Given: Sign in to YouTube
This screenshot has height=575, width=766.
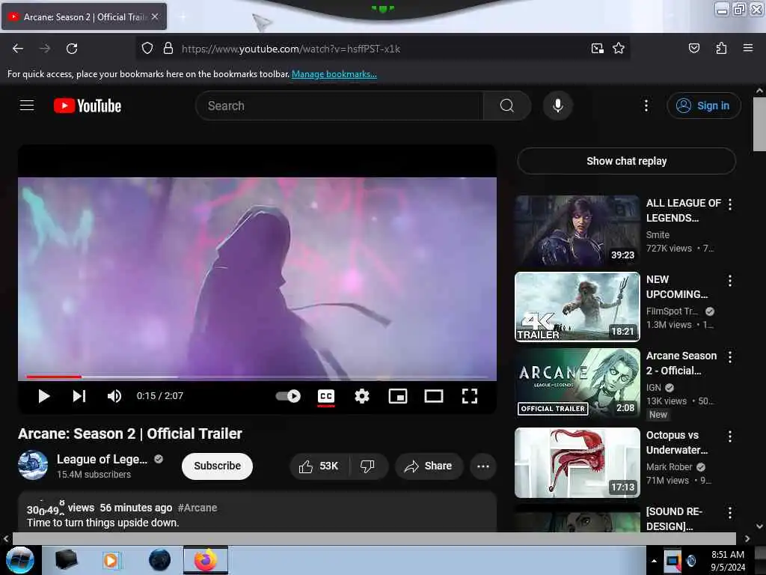Looking at the screenshot, I should click(703, 106).
